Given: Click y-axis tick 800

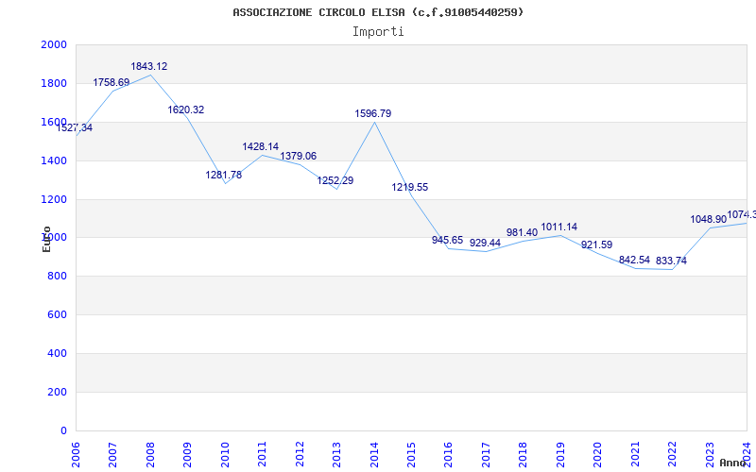Looking at the screenshot, I should [x=58, y=276].
